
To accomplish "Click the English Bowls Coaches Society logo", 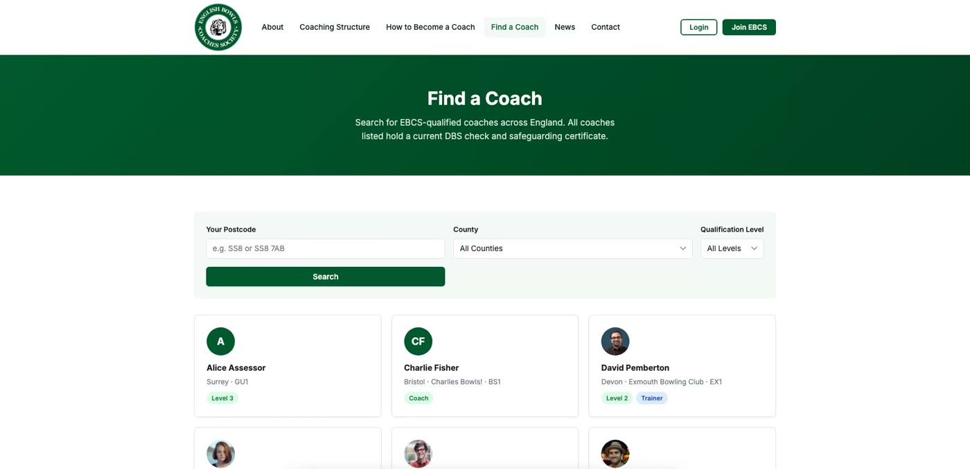I will coord(218,27).
